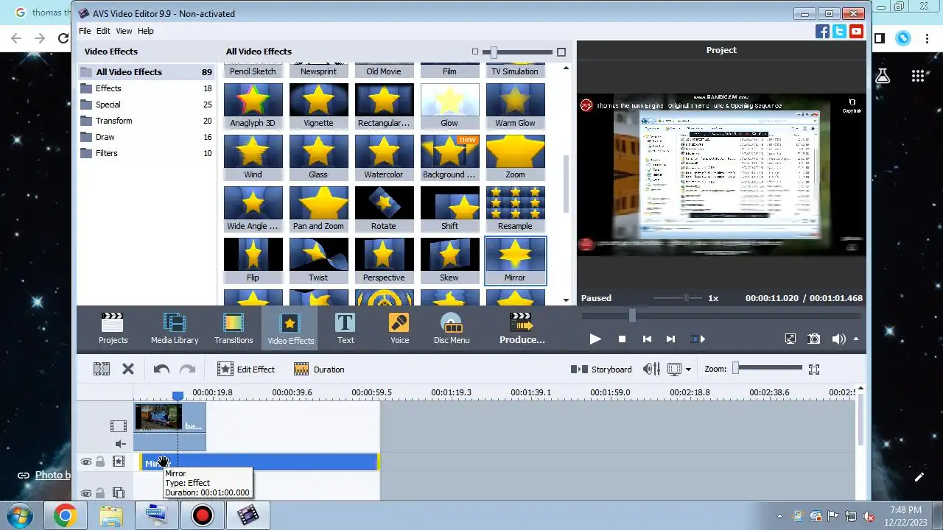Toggle visibility eye of video effects track
The width and height of the screenshot is (943, 530).
click(86, 462)
